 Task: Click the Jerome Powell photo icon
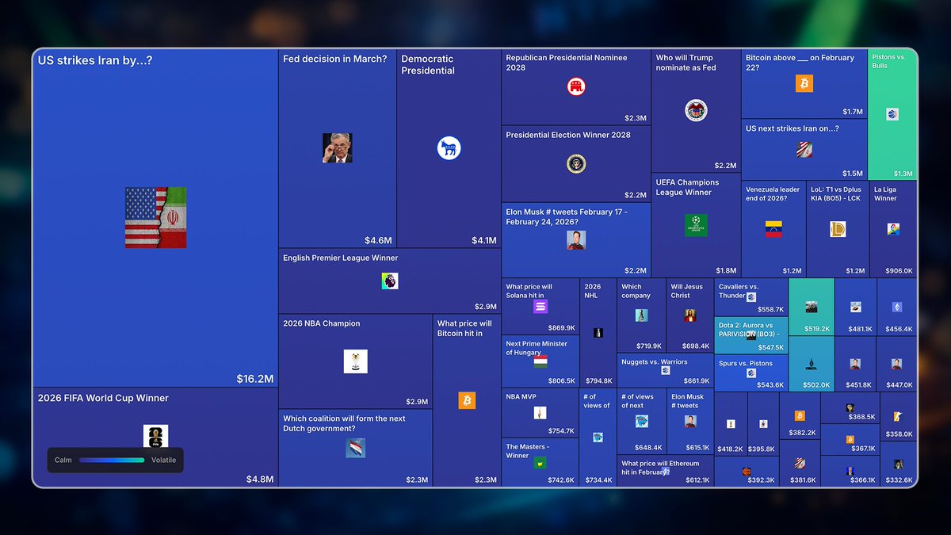click(x=338, y=148)
